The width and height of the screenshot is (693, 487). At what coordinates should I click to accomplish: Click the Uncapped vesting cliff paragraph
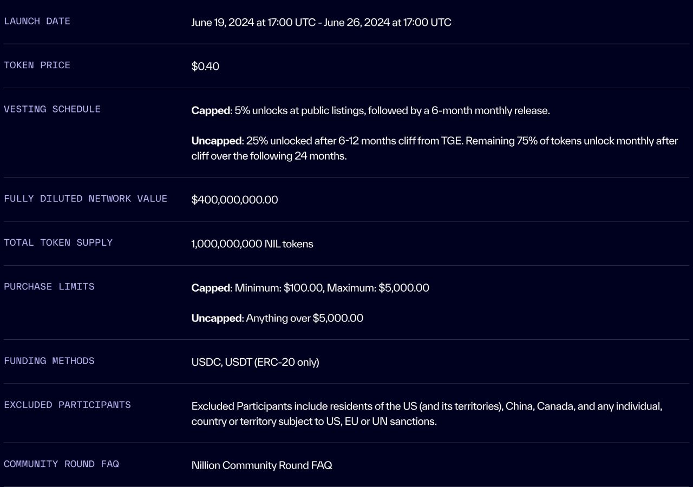pos(435,148)
